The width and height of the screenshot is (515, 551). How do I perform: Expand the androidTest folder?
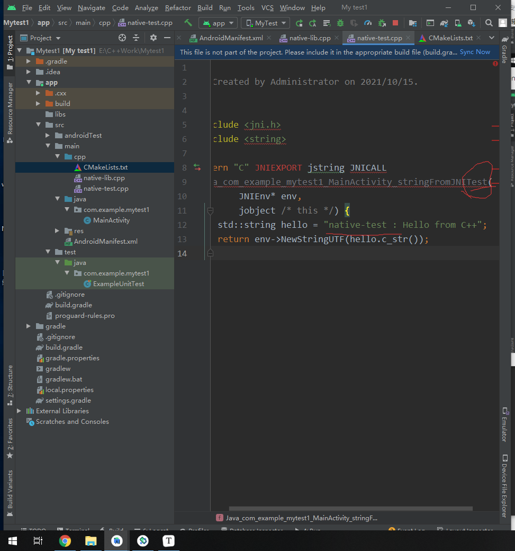point(48,135)
